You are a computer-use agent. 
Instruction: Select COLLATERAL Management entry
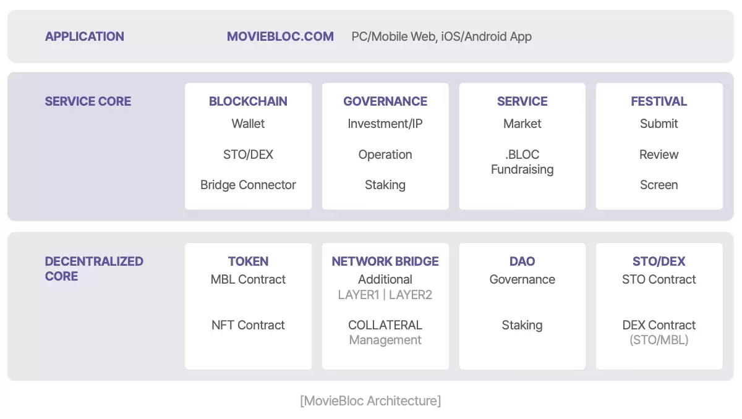(x=385, y=332)
